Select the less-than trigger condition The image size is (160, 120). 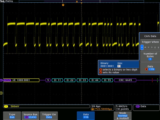point(149,47)
